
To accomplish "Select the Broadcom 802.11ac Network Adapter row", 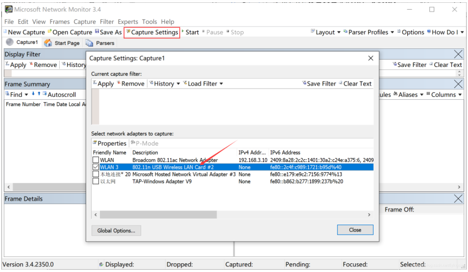I will tap(233, 160).
